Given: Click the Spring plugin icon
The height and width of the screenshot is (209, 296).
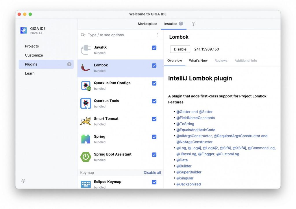Looking at the screenshot, I should pos(86,139).
